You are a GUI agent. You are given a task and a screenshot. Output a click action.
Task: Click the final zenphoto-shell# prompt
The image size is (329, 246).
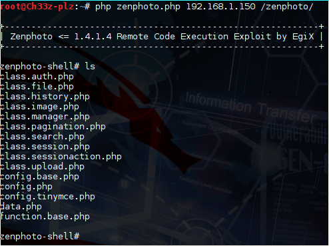pyautogui.click(x=39, y=236)
